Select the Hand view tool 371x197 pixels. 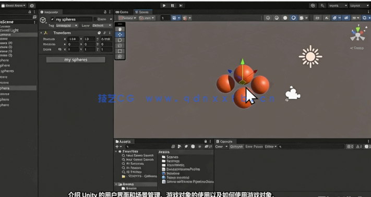(120, 29)
